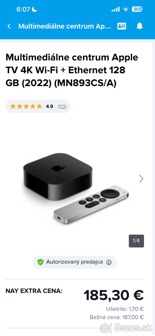Click the five-star rating icons
This screenshot has height=336, width=155.
26,106
